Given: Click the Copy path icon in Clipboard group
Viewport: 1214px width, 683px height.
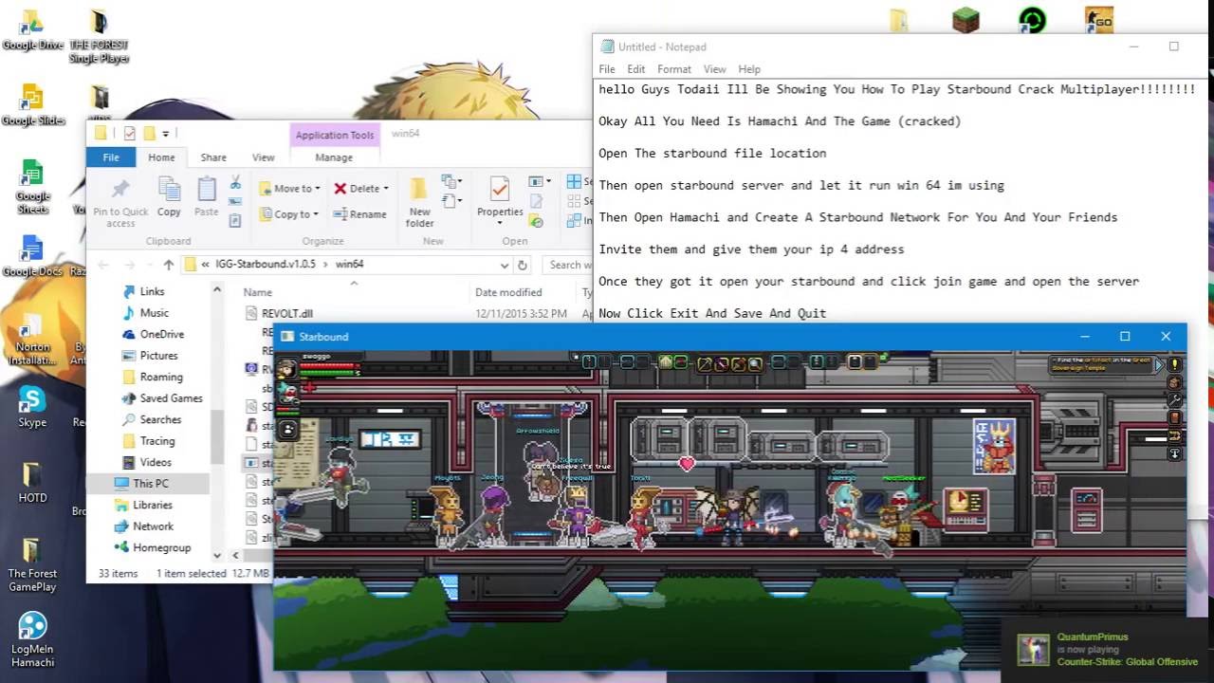Looking at the screenshot, I should coord(235,202).
